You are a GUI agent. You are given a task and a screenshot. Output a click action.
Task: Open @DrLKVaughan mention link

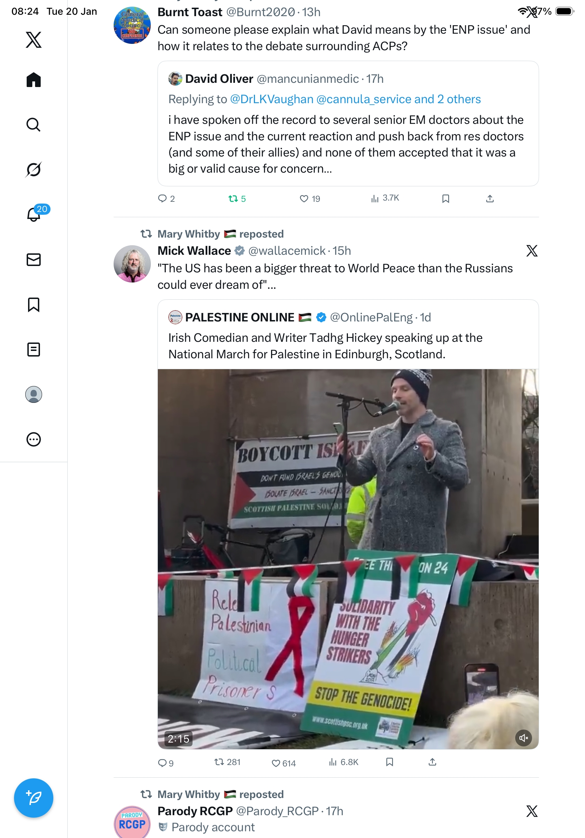tap(271, 99)
